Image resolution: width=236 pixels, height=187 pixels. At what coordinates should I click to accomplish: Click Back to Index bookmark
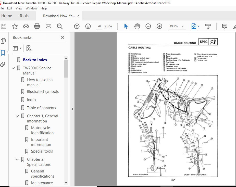[x=35, y=60]
